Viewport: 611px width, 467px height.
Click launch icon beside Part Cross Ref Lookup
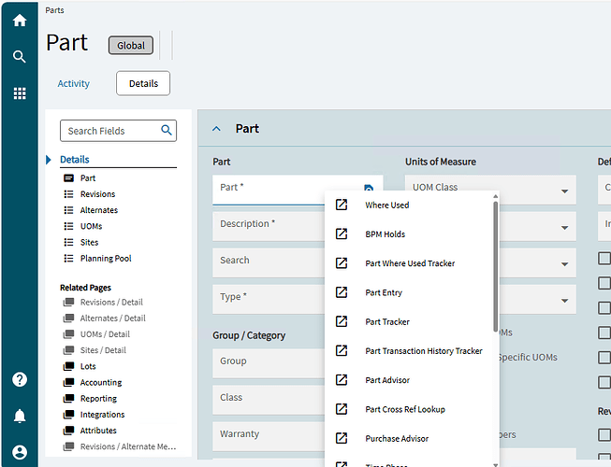coord(342,409)
